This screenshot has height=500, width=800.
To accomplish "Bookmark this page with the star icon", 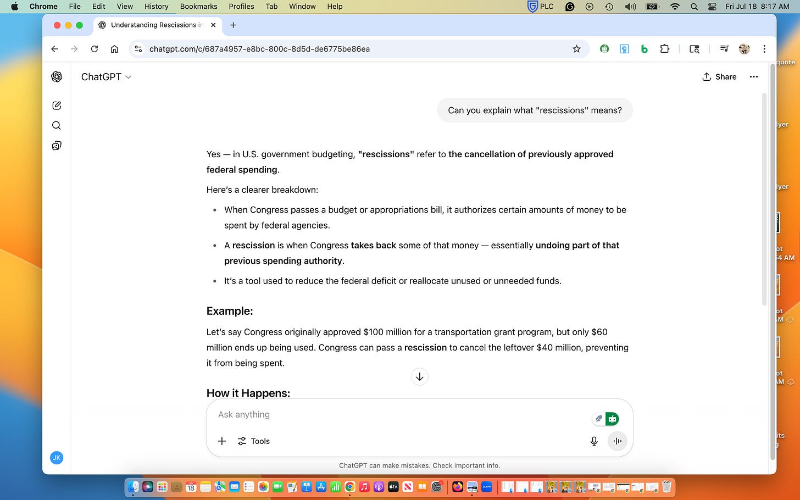I will (x=576, y=49).
